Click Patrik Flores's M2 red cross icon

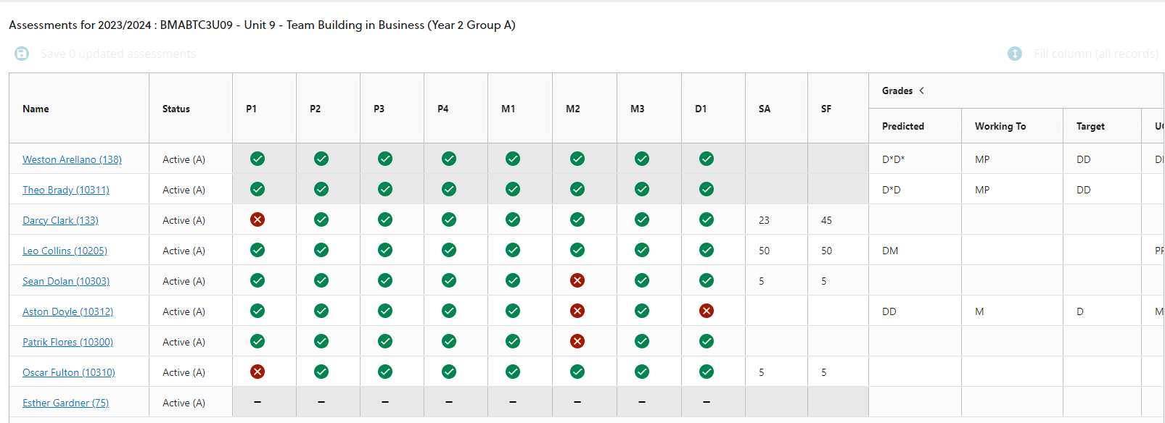[x=577, y=341]
